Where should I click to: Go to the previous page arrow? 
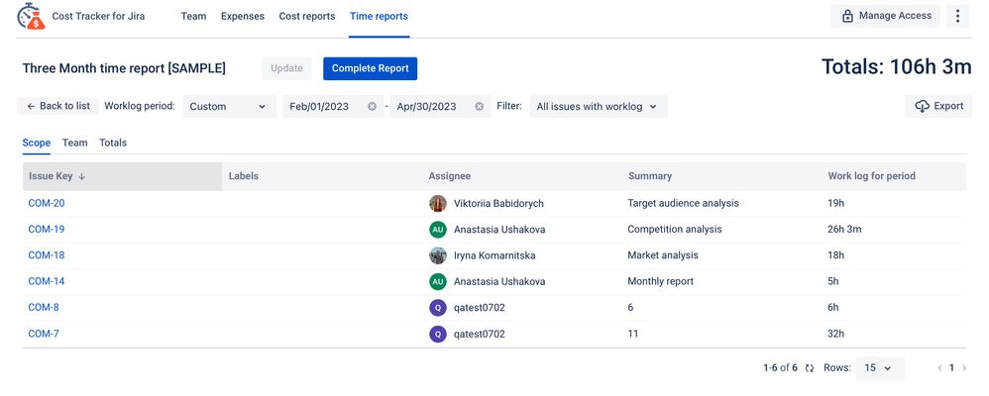pos(940,368)
